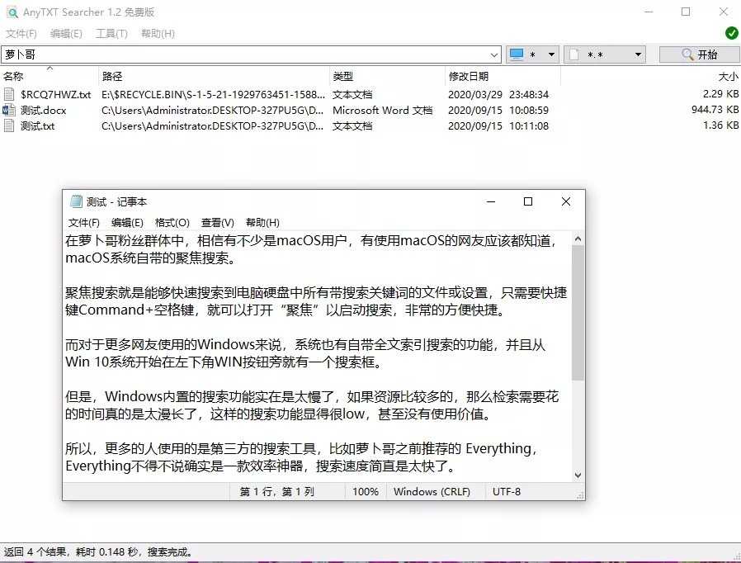Expand the search keyword history dropdown
This screenshot has height=563, width=741.
(x=494, y=54)
